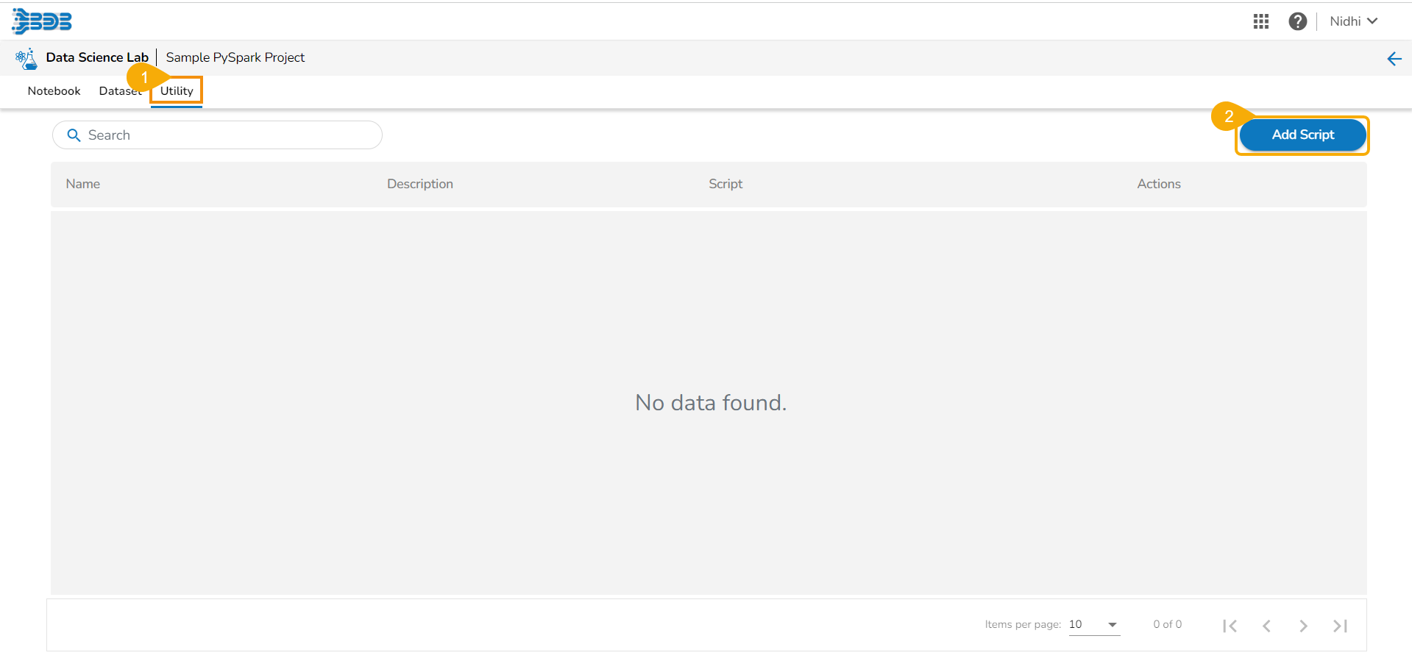Click the back arrow icon
The width and height of the screenshot is (1412, 672).
point(1394,59)
